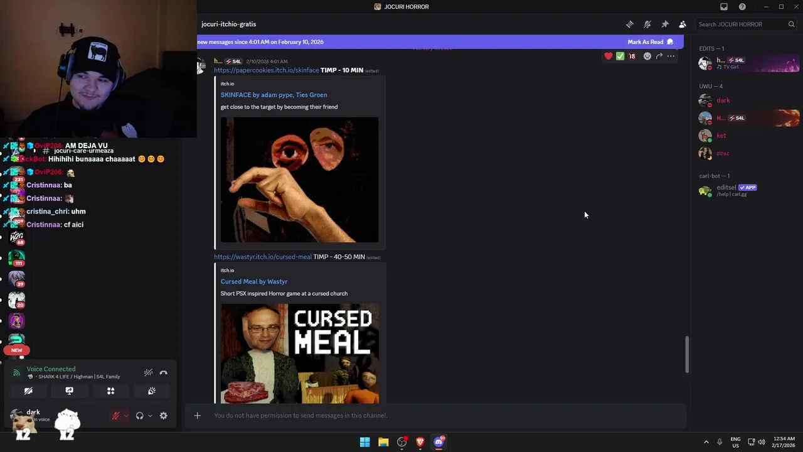Open the SKINFACE embed thumbnail image
The height and width of the screenshot is (452, 803).
(299, 180)
